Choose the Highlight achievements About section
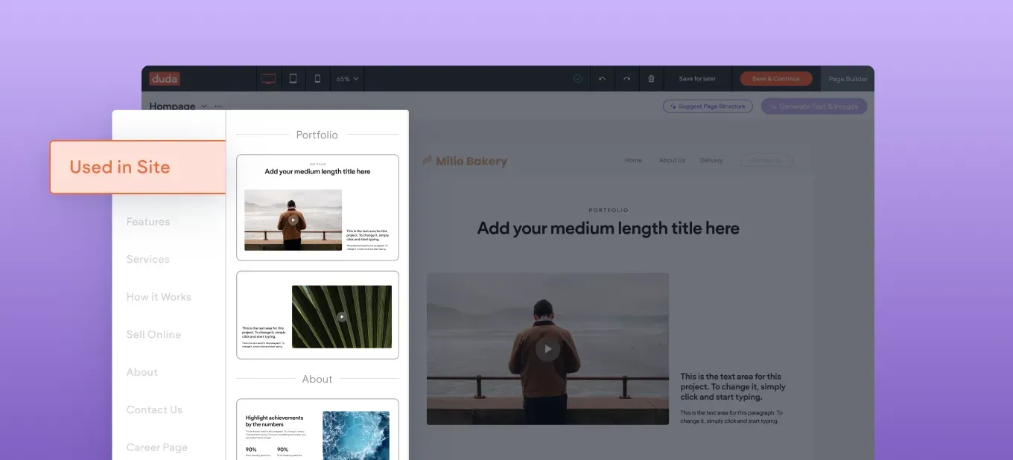 317,429
